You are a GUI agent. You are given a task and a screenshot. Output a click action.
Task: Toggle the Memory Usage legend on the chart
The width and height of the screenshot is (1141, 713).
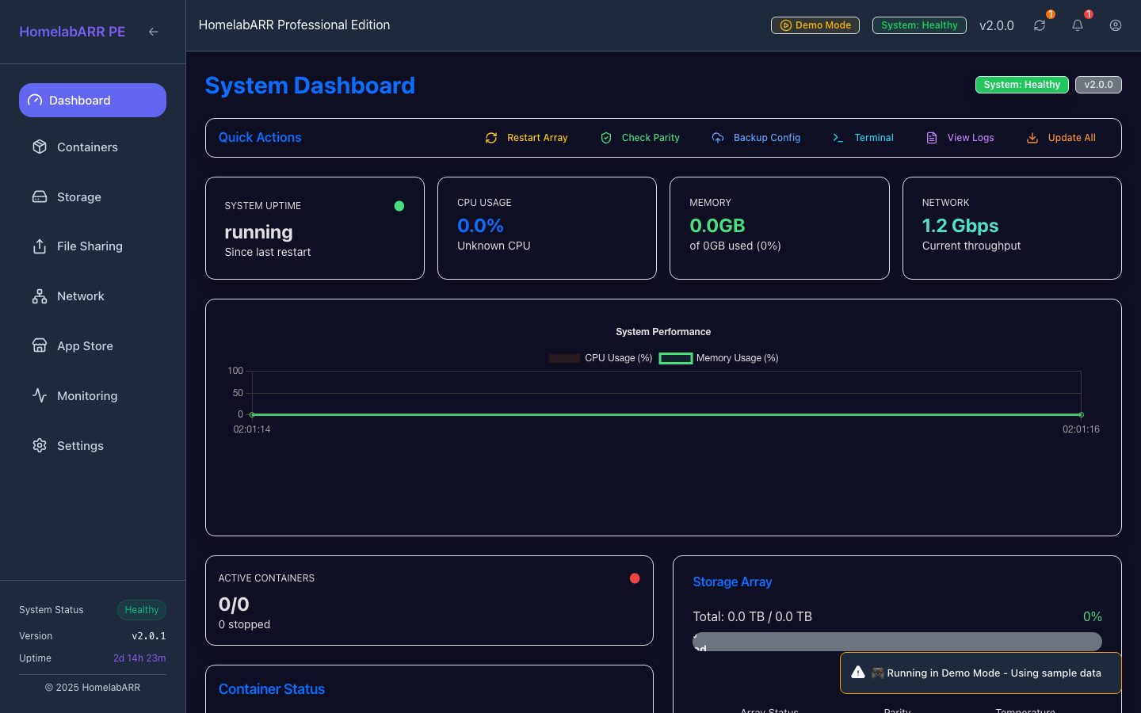[718, 358]
